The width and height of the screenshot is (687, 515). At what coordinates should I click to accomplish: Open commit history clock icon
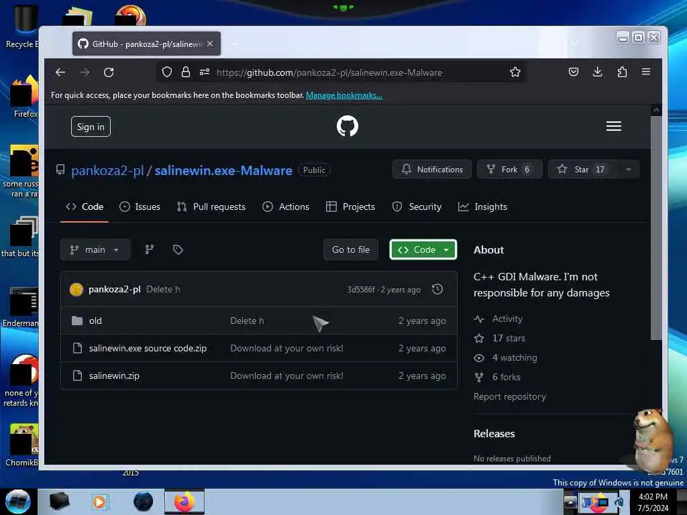[x=437, y=290]
